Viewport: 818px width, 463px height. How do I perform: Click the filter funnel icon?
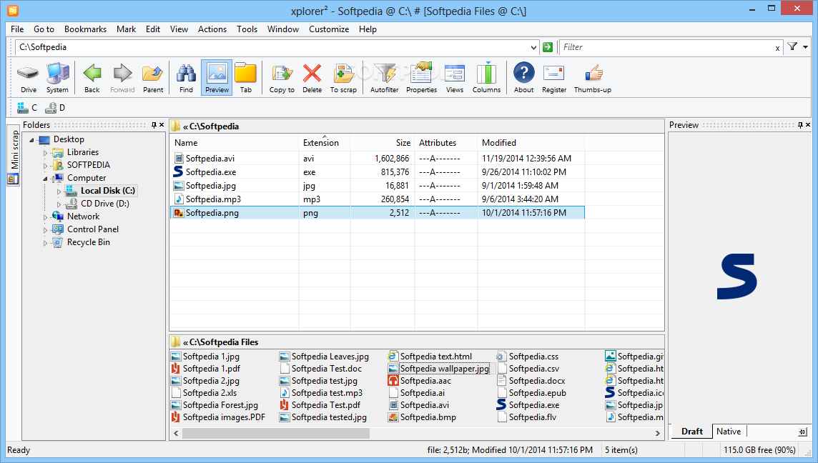(792, 47)
